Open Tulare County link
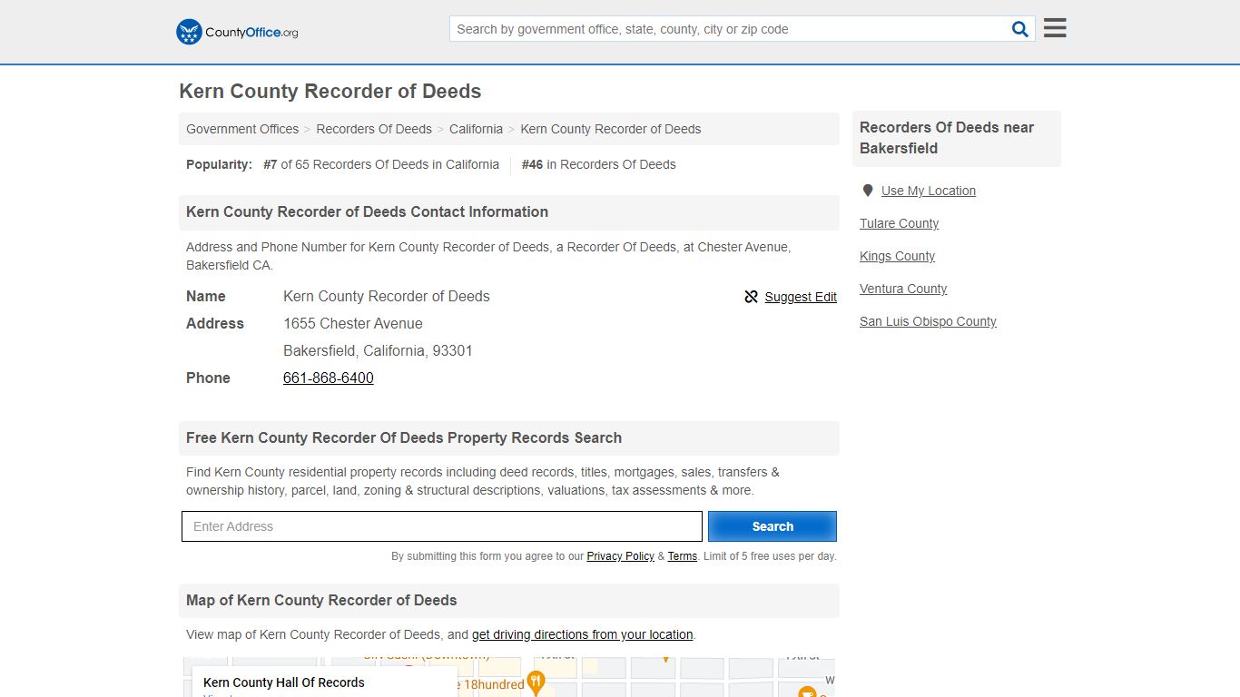The image size is (1240, 697). tap(900, 223)
